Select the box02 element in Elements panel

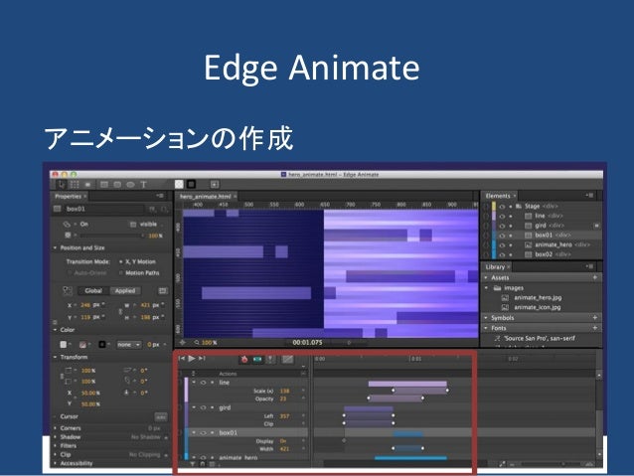point(548,254)
